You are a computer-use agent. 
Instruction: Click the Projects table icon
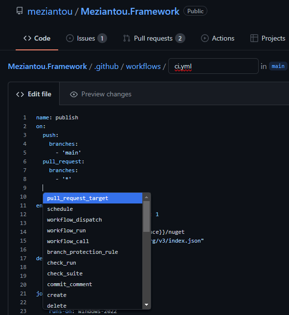[x=254, y=38]
